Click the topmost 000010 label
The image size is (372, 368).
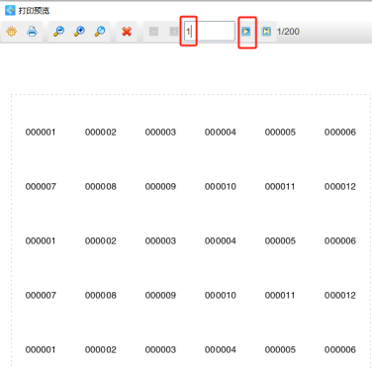tap(221, 187)
